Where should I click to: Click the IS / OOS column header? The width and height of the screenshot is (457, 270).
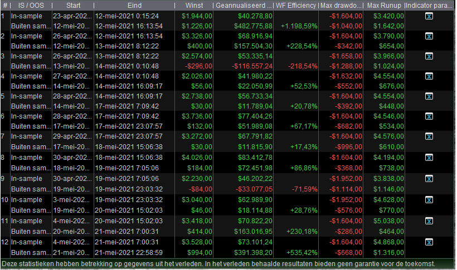point(30,6)
